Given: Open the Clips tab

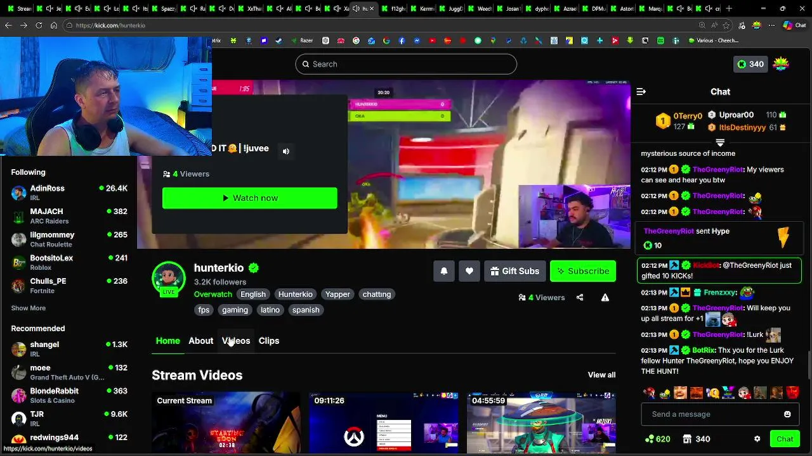Looking at the screenshot, I should 269,341.
